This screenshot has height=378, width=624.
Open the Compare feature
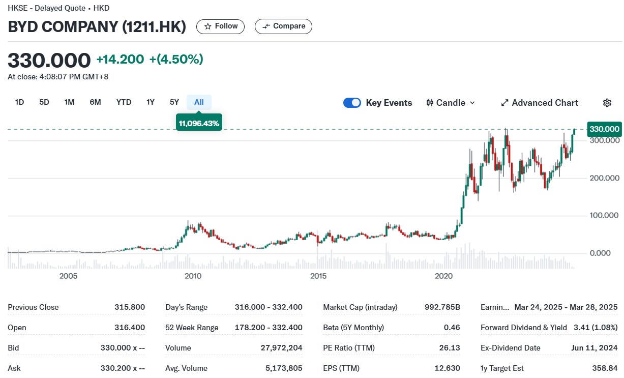pyautogui.click(x=283, y=26)
